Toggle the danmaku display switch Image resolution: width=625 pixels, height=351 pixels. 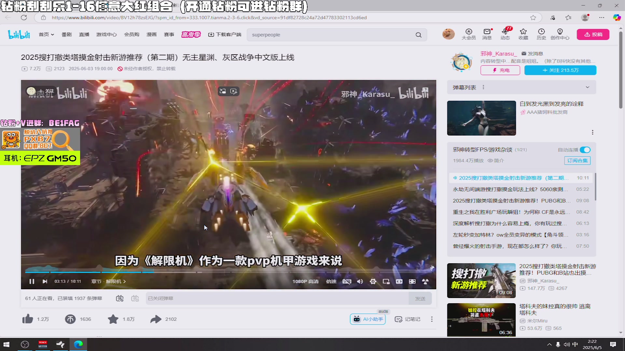click(x=120, y=298)
